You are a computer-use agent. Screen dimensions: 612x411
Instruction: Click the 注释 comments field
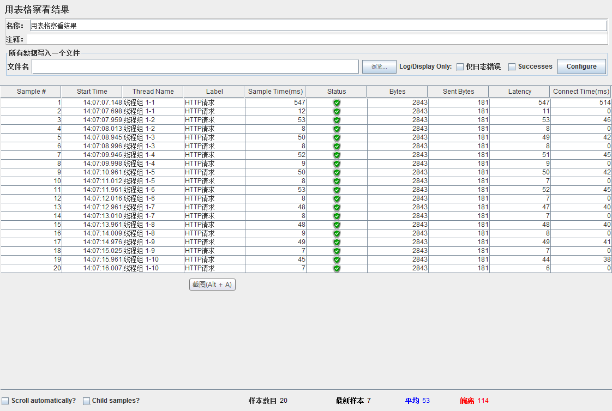pos(317,39)
